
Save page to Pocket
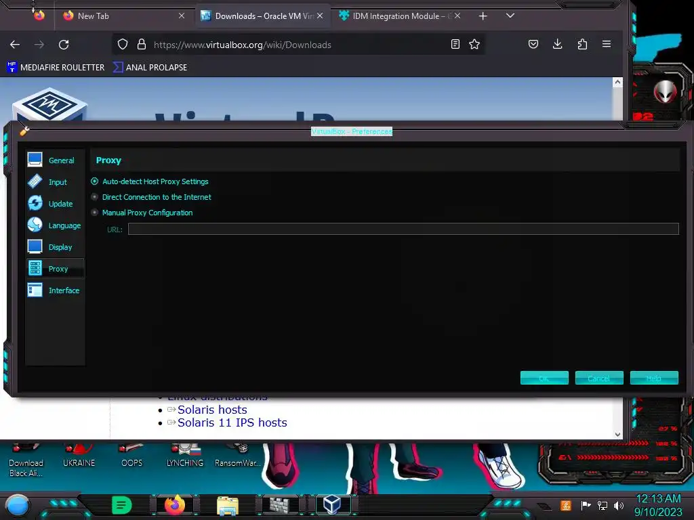533,44
